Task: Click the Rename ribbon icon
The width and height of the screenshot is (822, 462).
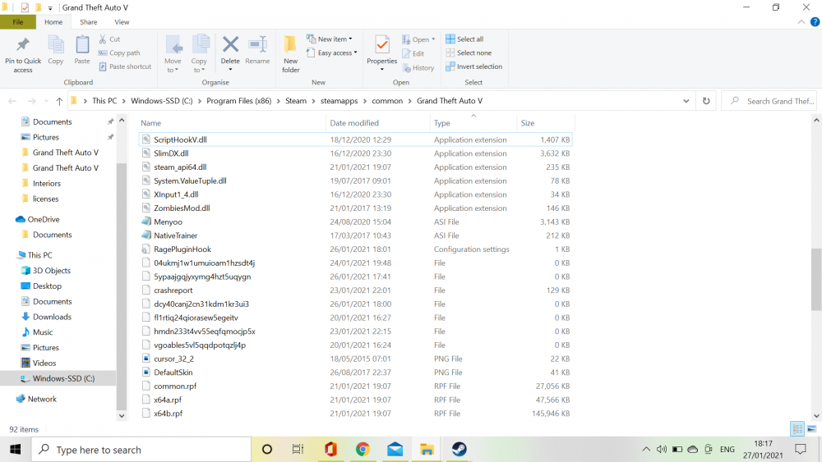Action: click(x=257, y=50)
